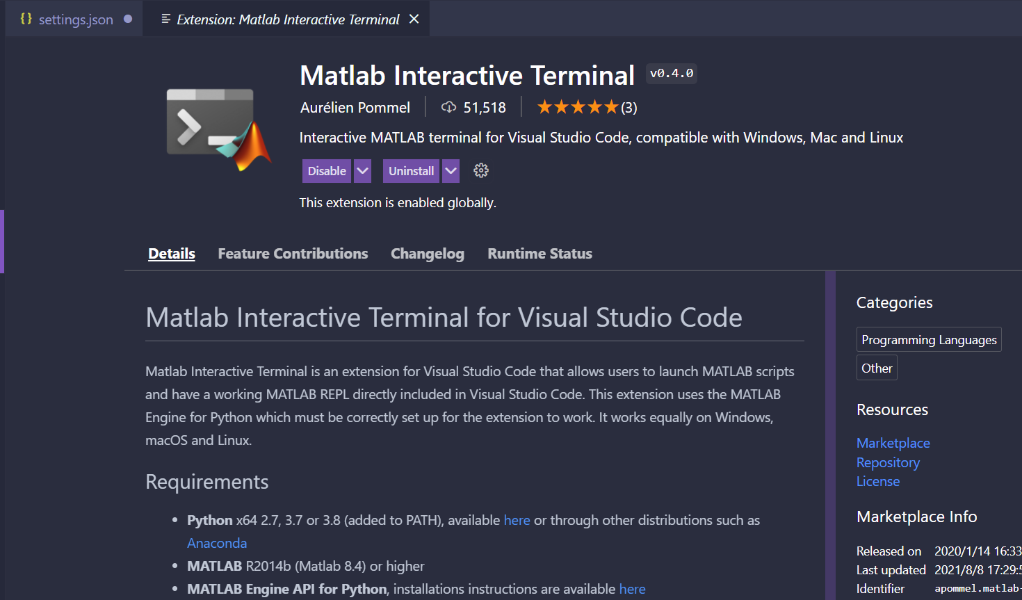Viewport: 1022px width, 600px height.
Task: Disable the Matlab Interactive Terminal extension
Action: pyautogui.click(x=327, y=171)
